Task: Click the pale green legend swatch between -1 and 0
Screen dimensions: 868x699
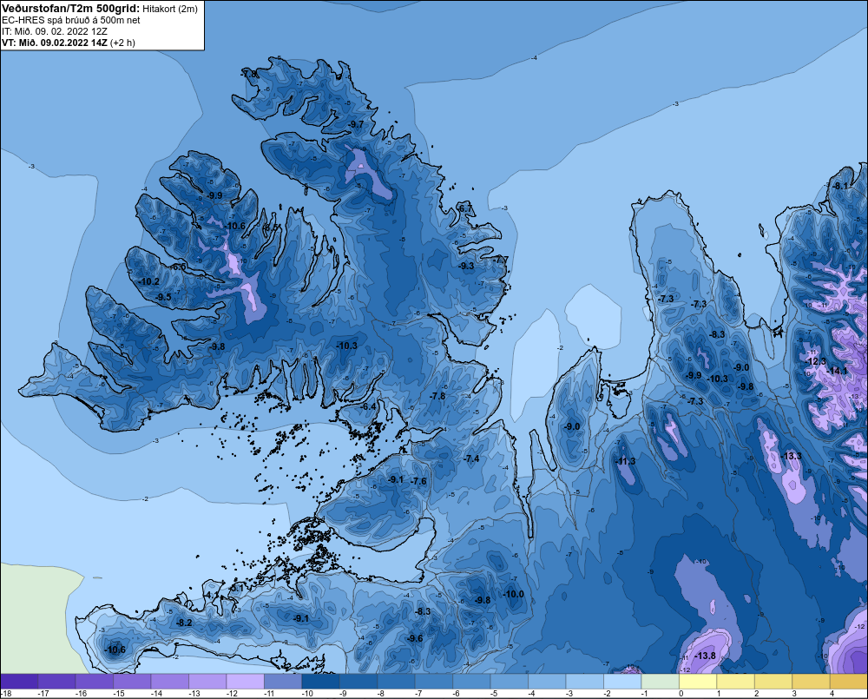Action: pyautogui.click(x=660, y=682)
